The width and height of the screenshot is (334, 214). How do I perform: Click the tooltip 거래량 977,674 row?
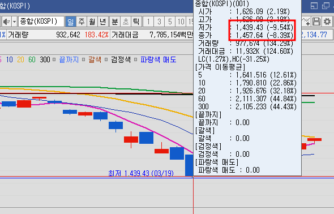(x=246, y=43)
